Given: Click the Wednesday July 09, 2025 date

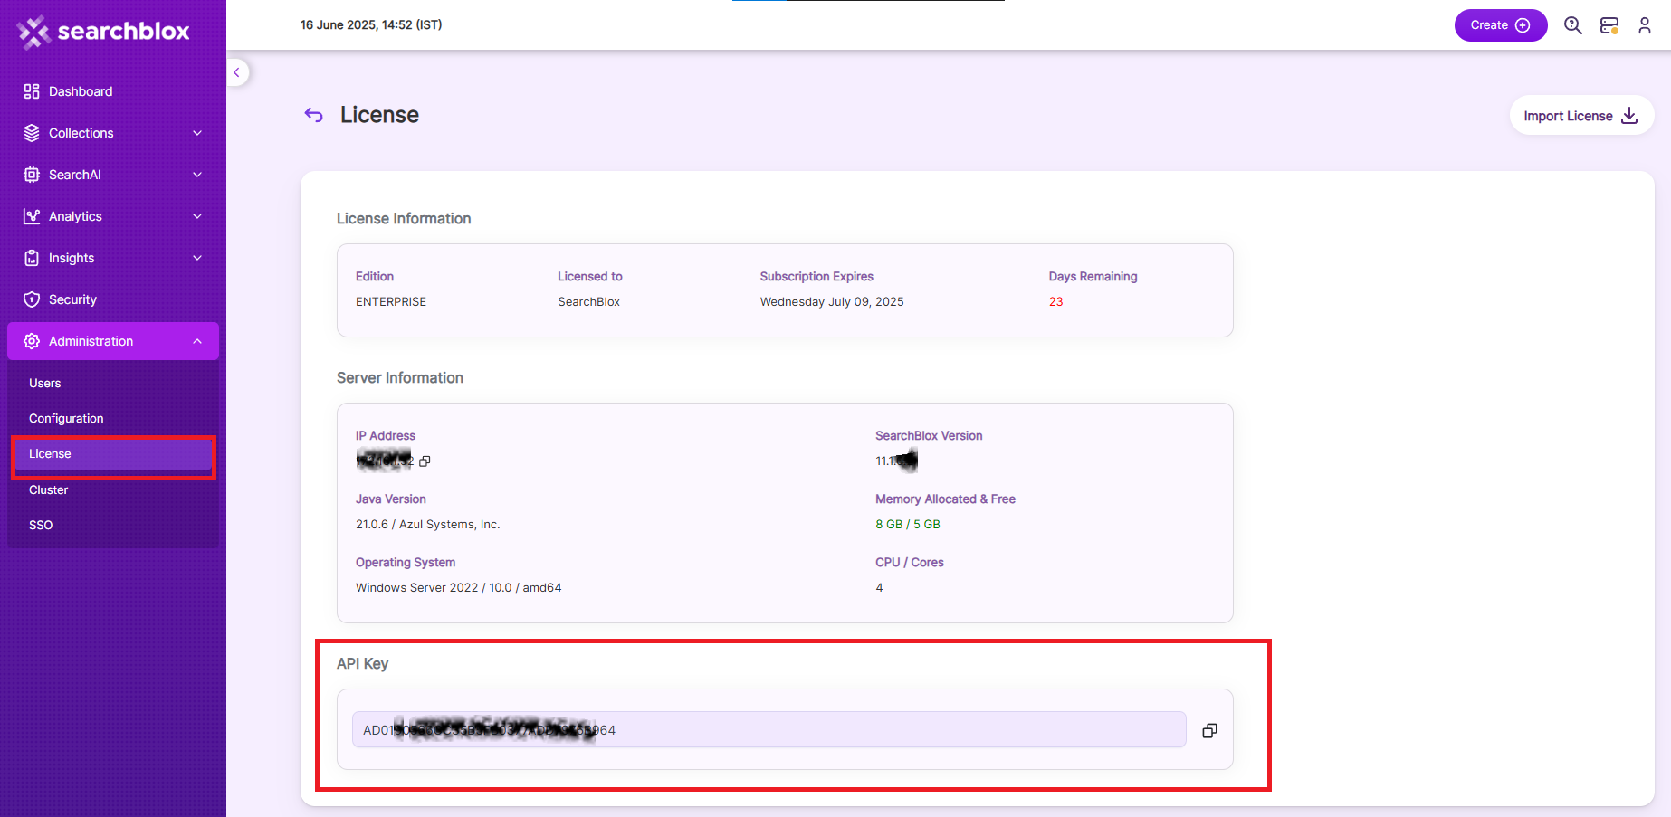Looking at the screenshot, I should [832, 302].
